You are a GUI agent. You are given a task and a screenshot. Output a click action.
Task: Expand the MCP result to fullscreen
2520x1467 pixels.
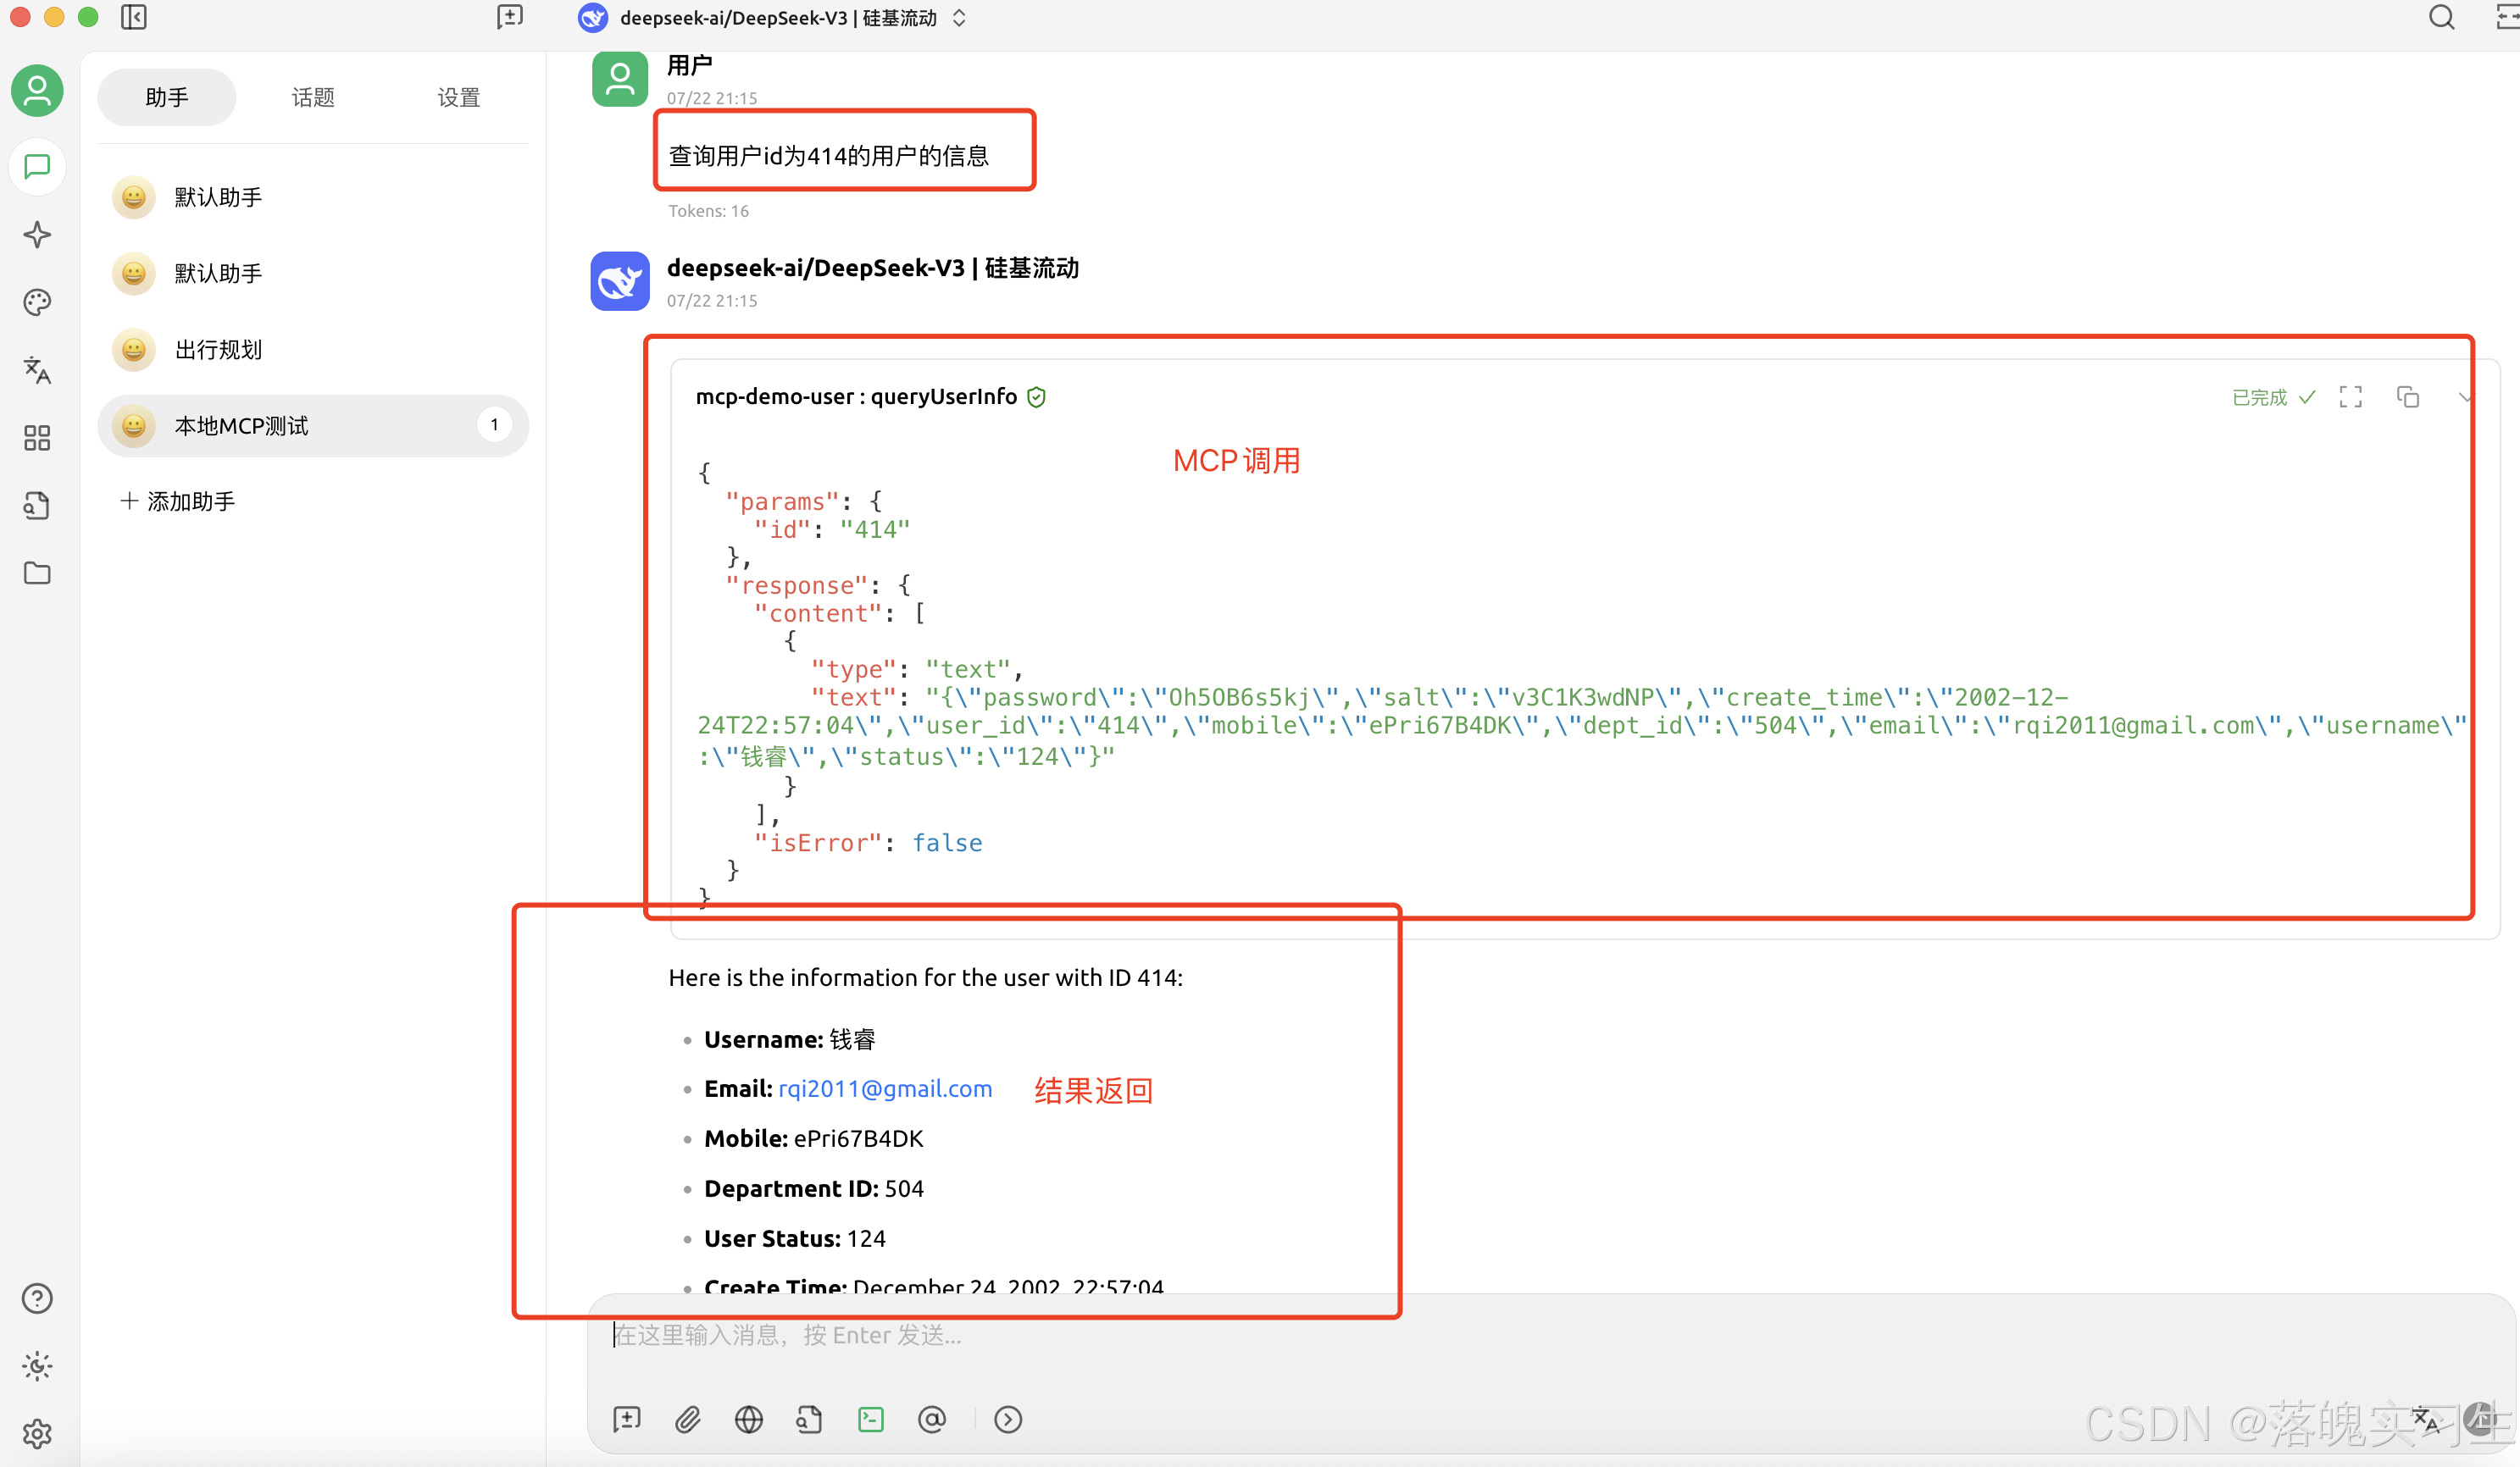tap(2351, 396)
